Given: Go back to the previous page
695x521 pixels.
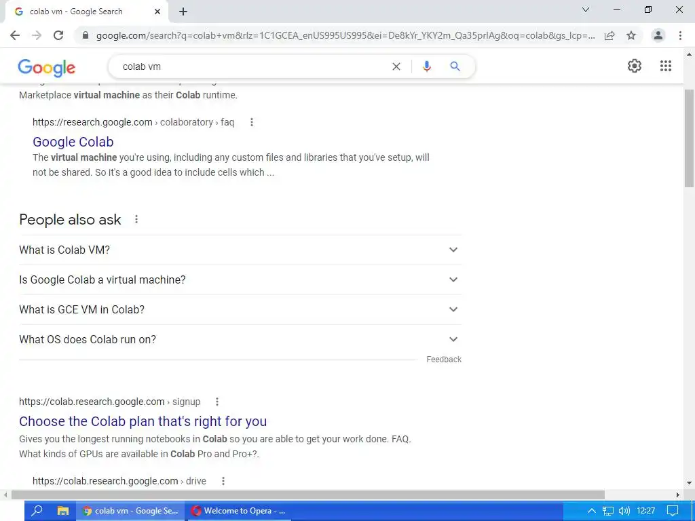Looking at the screenshot, I should [x=15, y=35].
